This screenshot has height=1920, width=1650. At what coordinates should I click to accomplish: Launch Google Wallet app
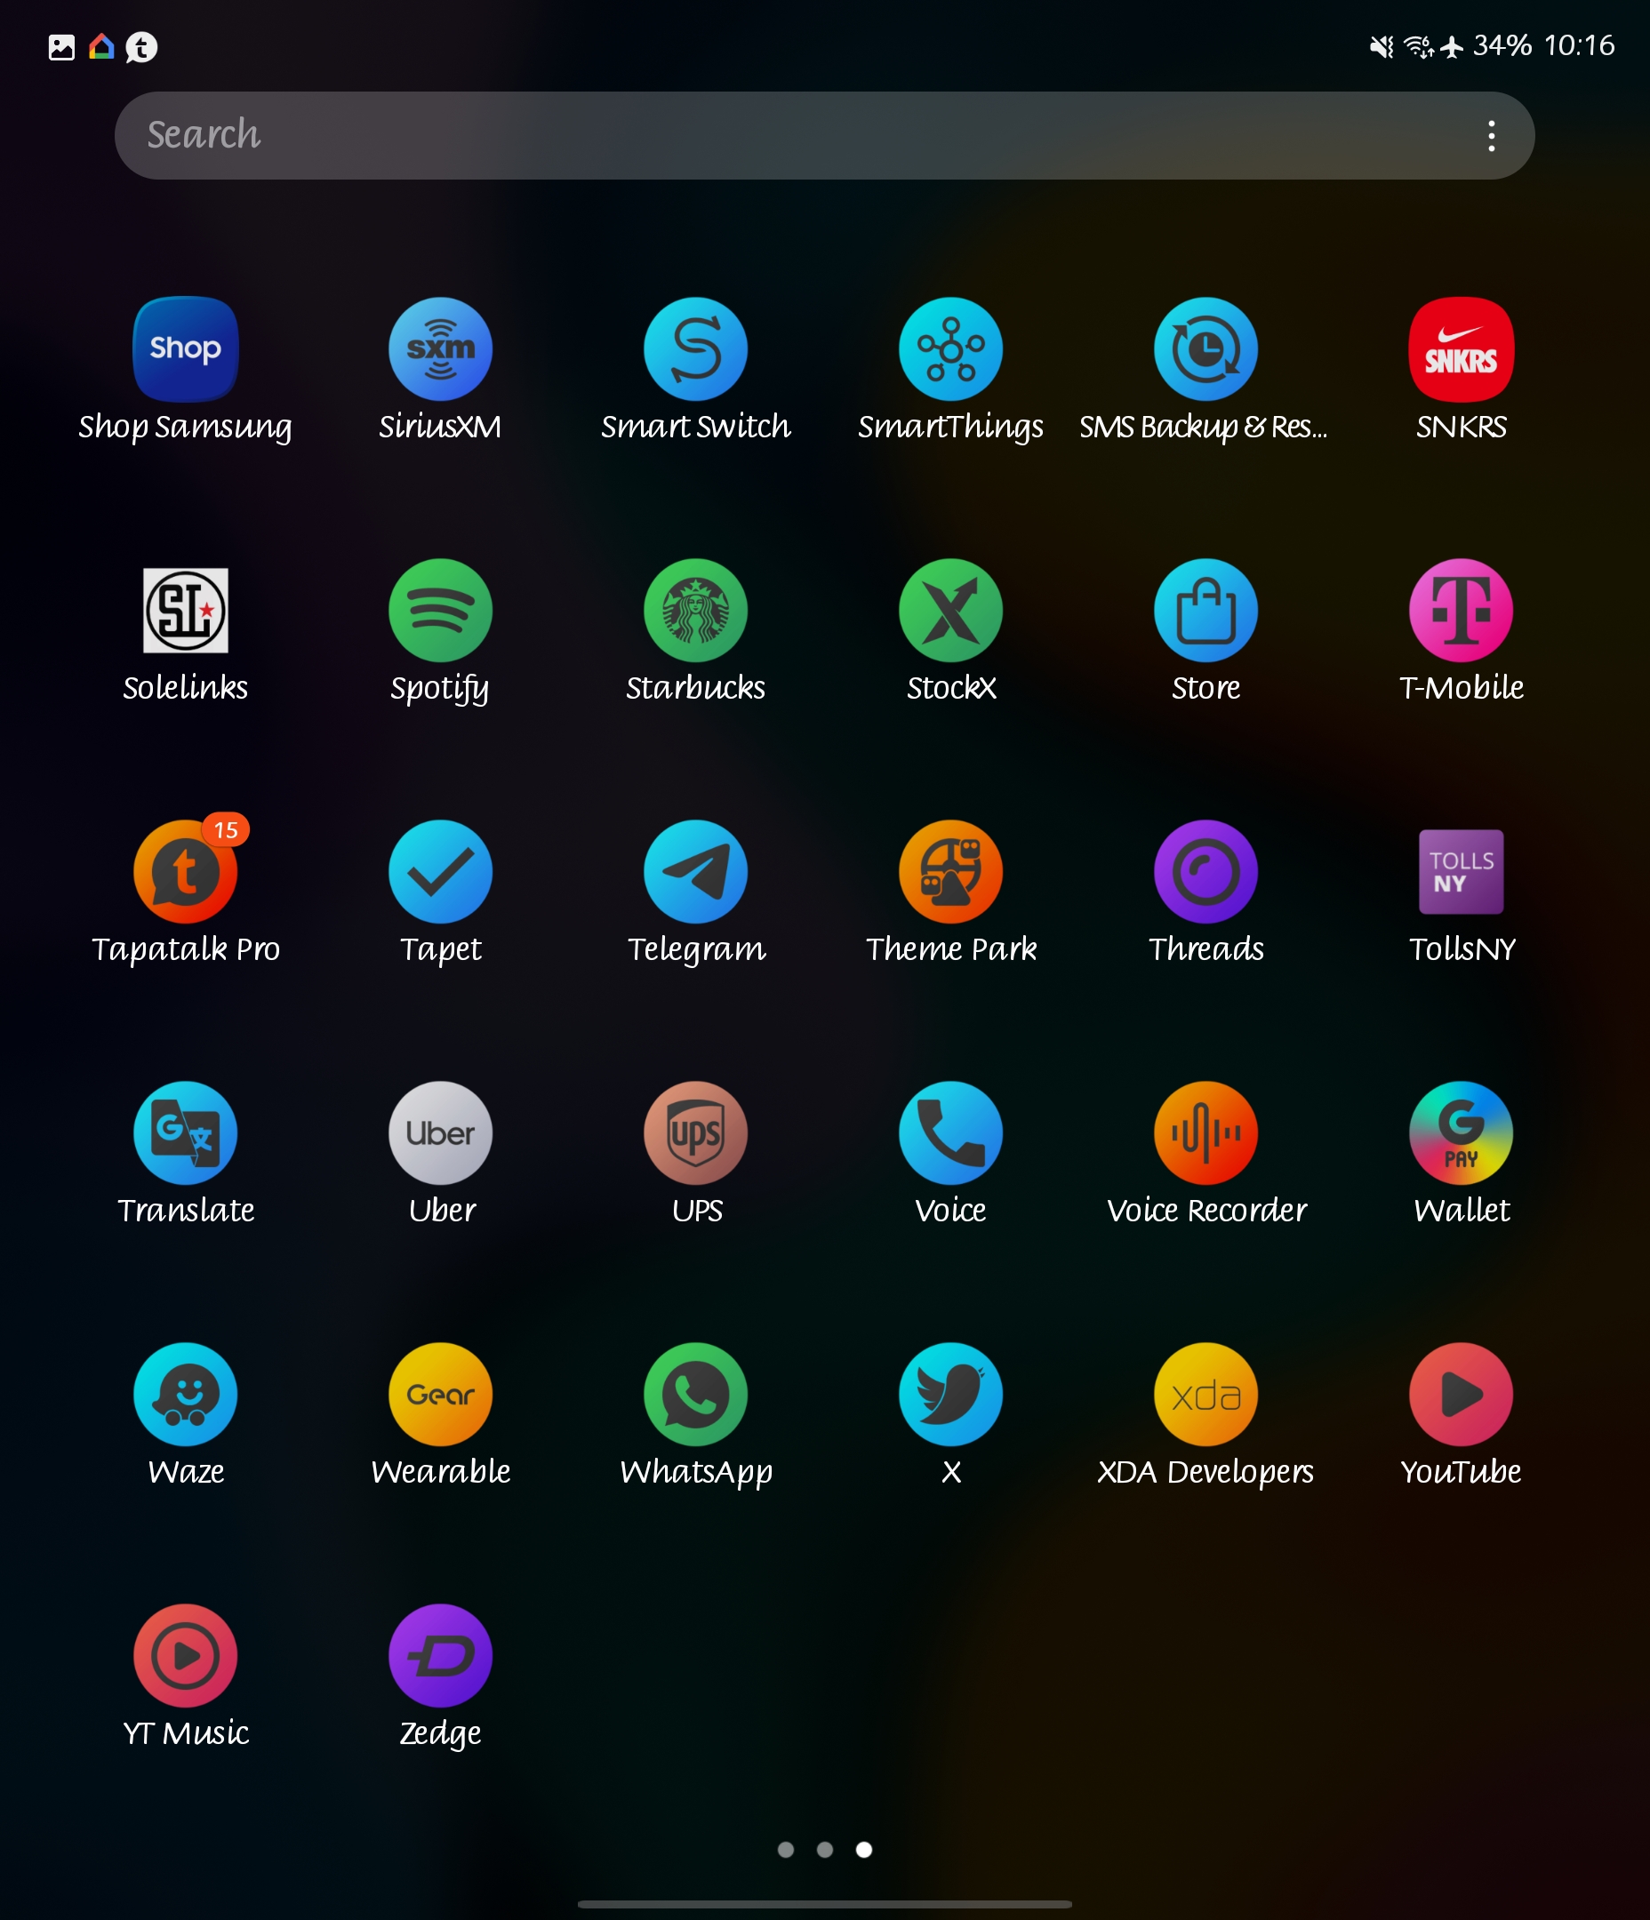tap(1461, 1133)
